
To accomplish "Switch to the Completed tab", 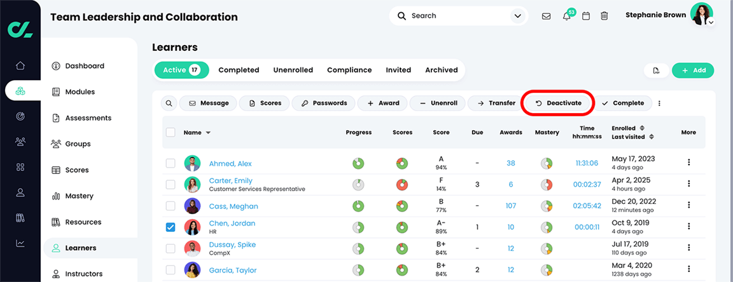I will tap(239, 70).
